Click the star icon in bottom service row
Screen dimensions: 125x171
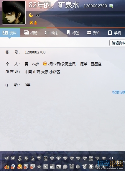39,167
